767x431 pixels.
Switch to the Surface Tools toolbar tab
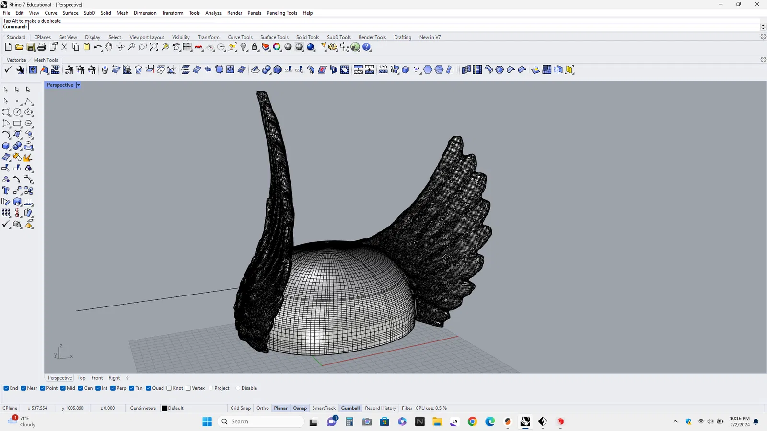274,37
